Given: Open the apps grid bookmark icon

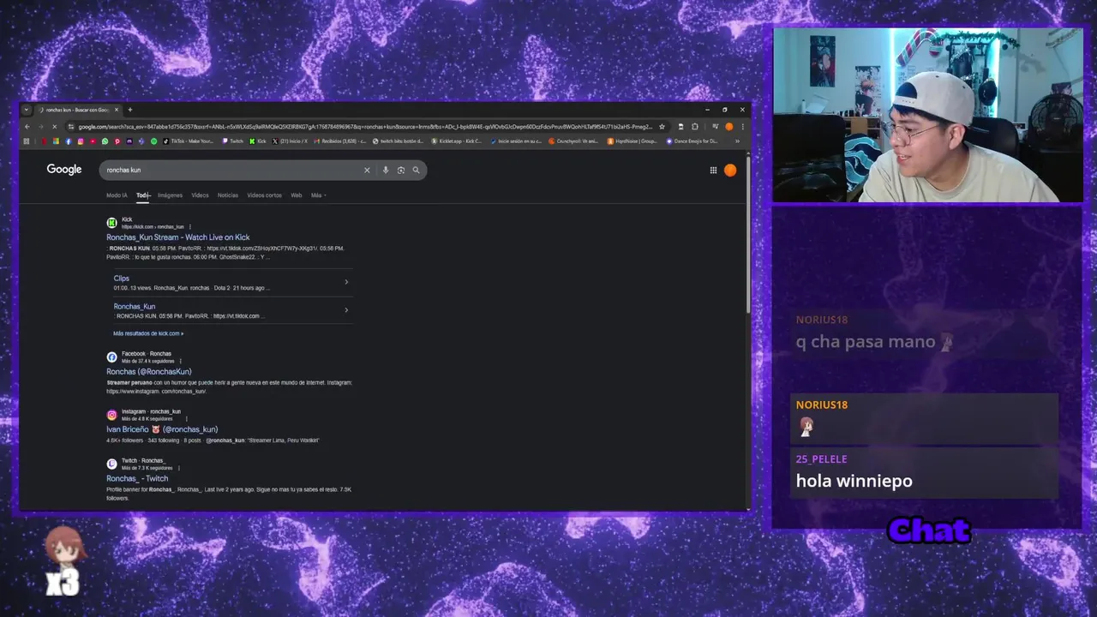Looking at the screenshot, I should click(27, 141).
